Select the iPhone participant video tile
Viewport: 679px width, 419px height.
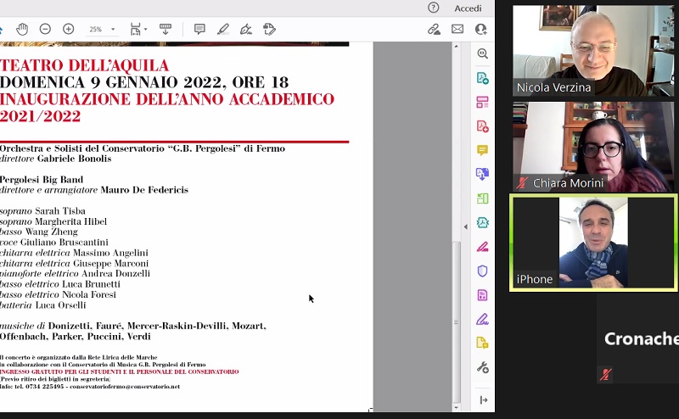tap(593, 243)
